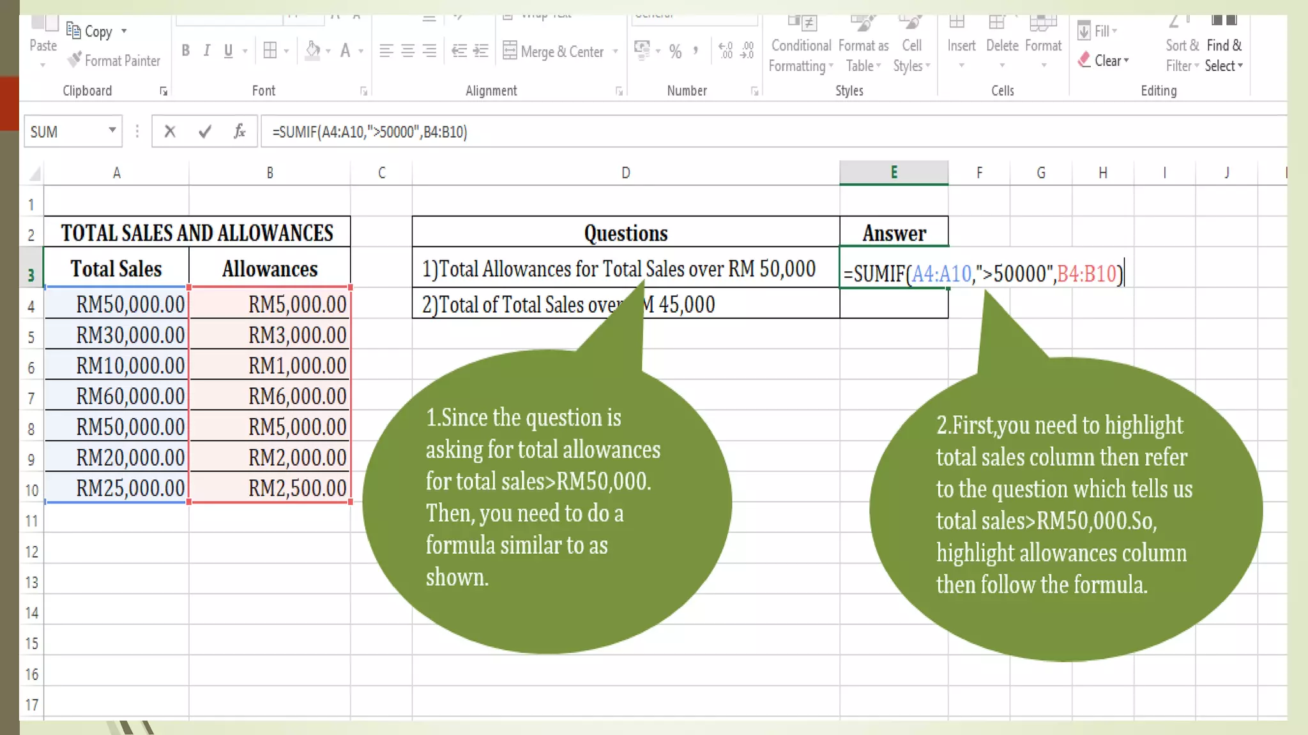1308x735 pixels.
Task: Click the Select All corner triangle
Action: click(x=34, y=173)
